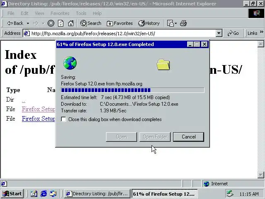Go to the Home page icon
Image resolution: width=265 pixels, height=199 pixels.
tap(71, 23)
